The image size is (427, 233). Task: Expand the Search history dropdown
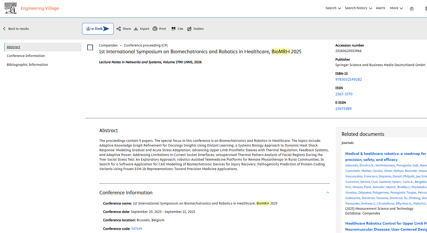(x=358, y=8)
